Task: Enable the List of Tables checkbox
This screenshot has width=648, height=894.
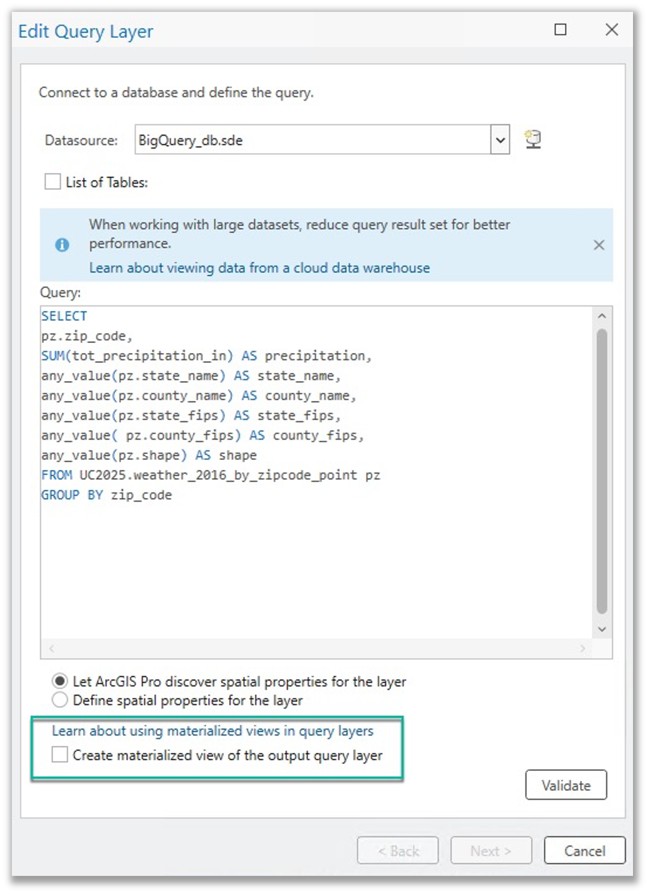Action: click(x=53, y=182)
